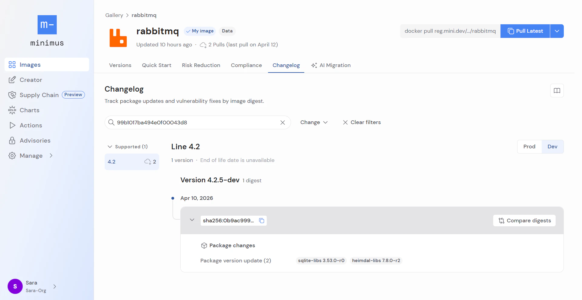
Task: Switch to the Prod view
Action: [x=529, y=147]
